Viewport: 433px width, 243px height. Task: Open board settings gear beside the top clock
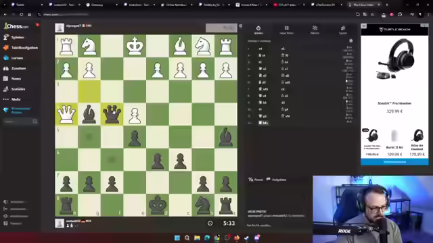pos(241,26)
